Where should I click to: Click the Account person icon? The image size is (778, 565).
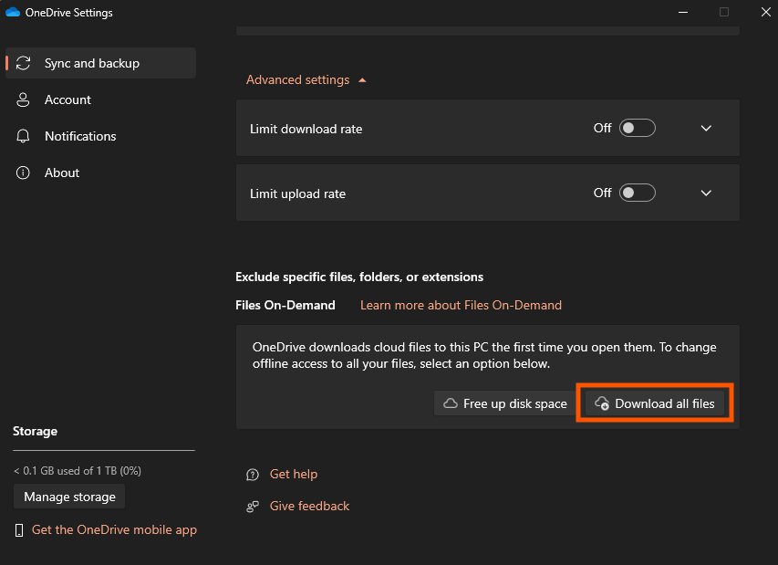tap(23, 99)
